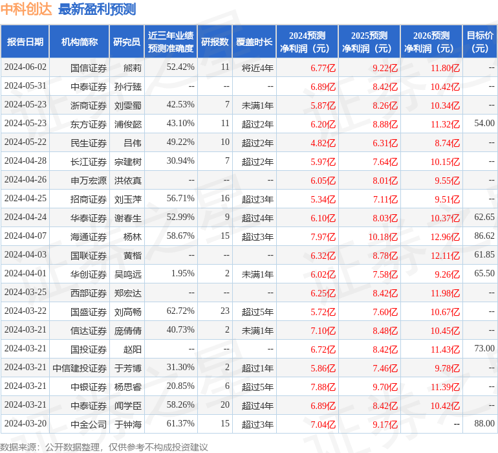498x453 pixels.
Task: Click the 2024预测净利润 column header
Action: 307,41
